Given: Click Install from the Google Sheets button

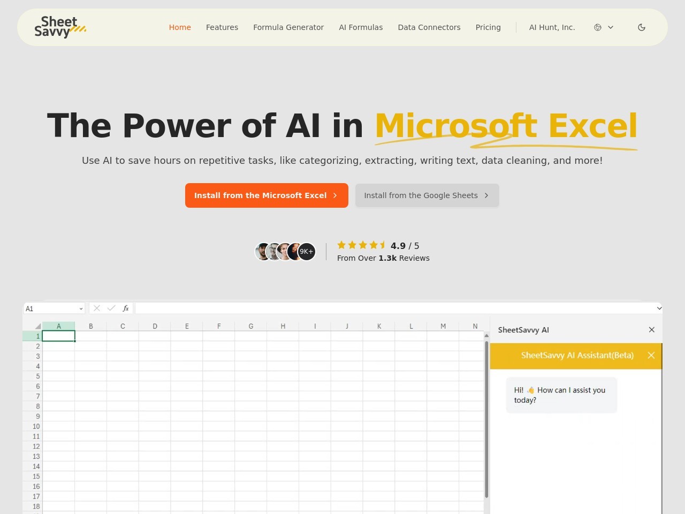Looking at the screenshot, I should (x=427, y=195).
